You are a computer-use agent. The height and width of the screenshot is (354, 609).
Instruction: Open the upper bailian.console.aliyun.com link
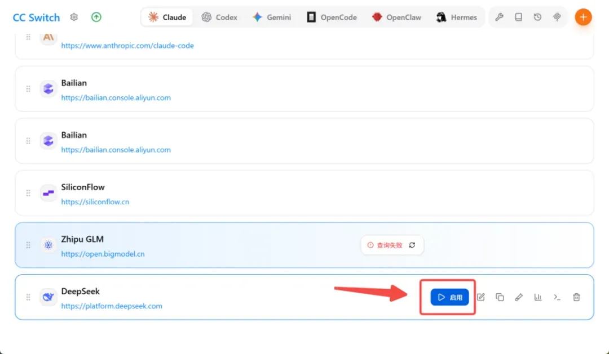[x=116, y=98]
